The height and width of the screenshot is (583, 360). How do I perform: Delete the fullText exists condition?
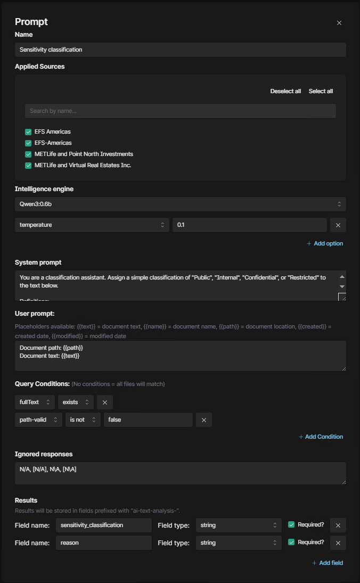pos(105,403)
